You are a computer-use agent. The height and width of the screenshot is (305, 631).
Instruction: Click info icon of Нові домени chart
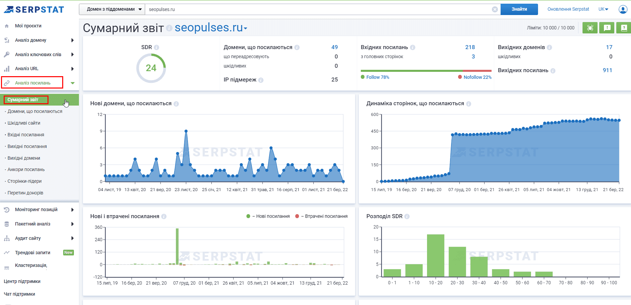pos(176,104)
